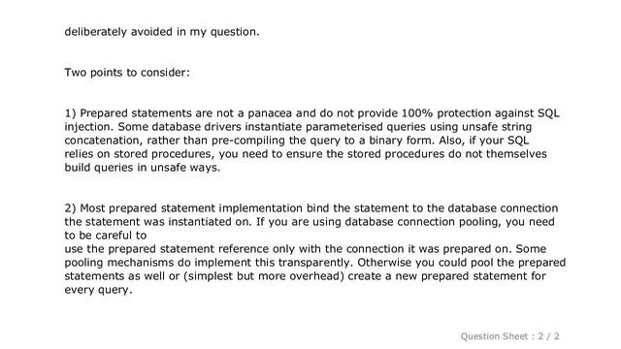Click the word 'themselves' ending the fourth line
The height and width of the screenshot is (349, 621).
click(516, 154)
